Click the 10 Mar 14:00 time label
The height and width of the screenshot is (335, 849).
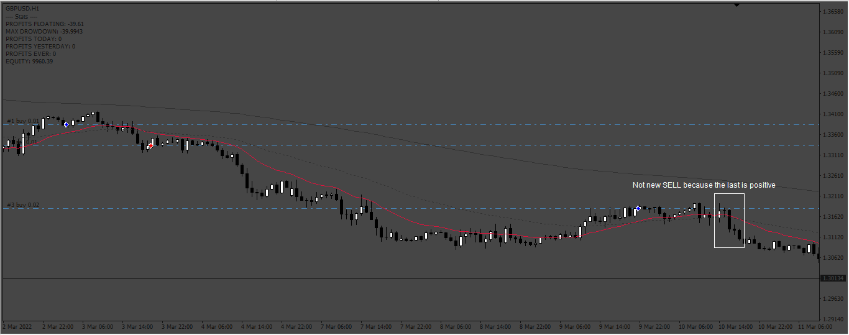(x=735, y=327)
